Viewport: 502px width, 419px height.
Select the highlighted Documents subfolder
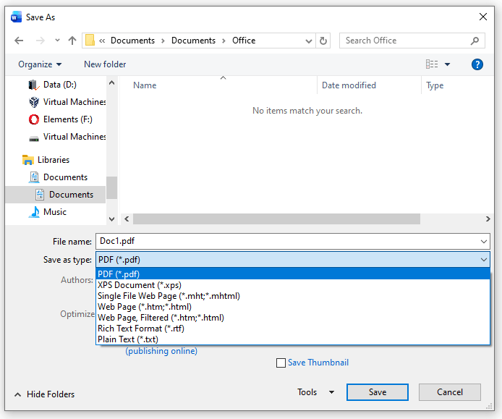pos(56,195)
